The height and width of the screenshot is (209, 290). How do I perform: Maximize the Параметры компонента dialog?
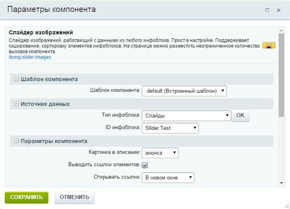click(x=268, y=10)
